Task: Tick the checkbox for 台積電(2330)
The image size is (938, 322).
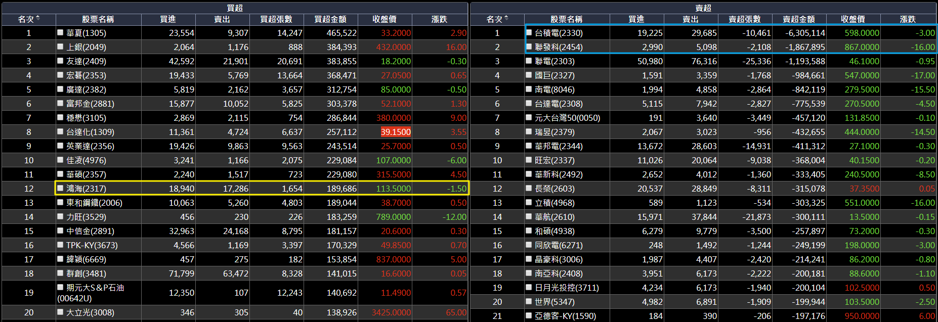Action: [529, 32]
